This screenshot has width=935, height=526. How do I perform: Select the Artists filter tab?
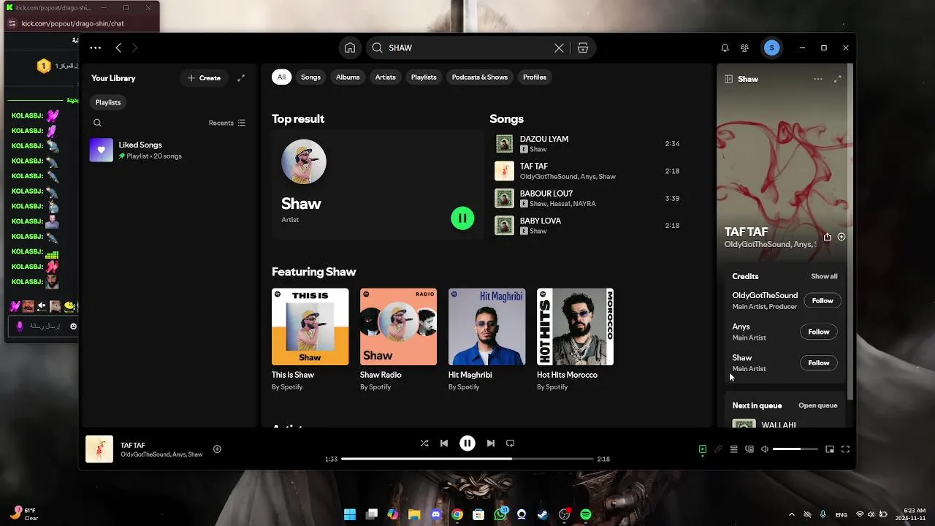click(x=385, y=77)
